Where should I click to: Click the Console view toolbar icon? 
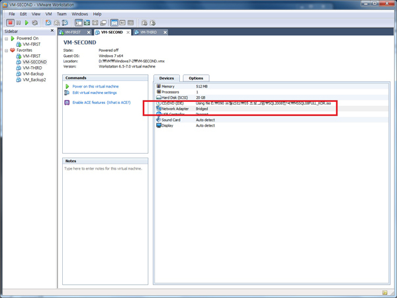click(130, 23)
